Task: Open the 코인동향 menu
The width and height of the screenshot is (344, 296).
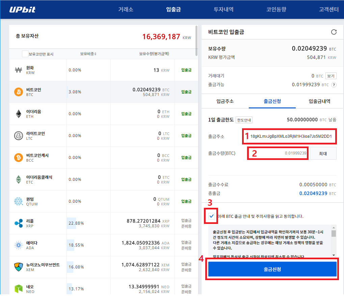Action: click(x=276, y=9)
